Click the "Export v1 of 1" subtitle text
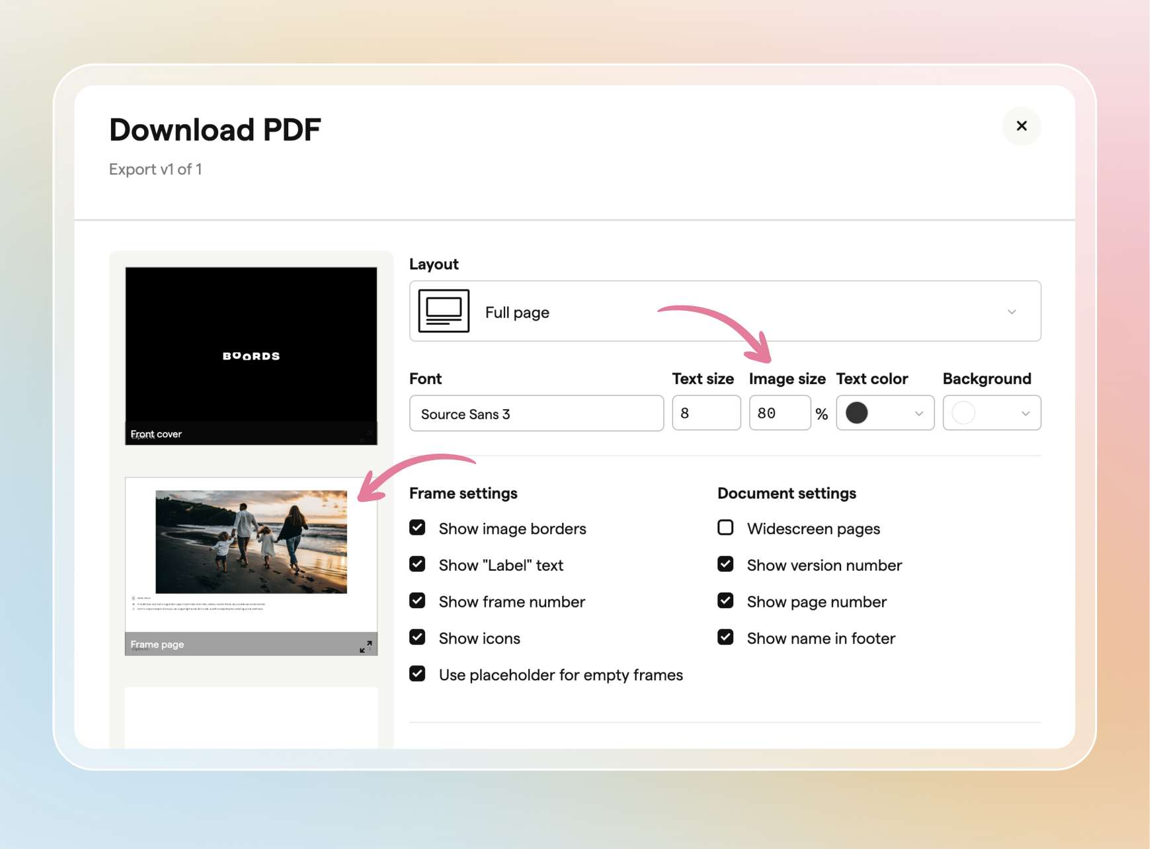Screen dimensions: 1150x849 click(155, 169)
